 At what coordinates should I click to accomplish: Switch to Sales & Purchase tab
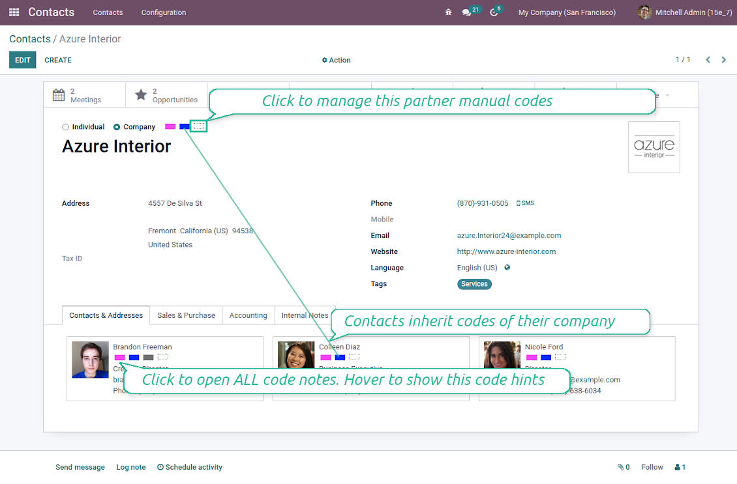click(x=186, y=315)
